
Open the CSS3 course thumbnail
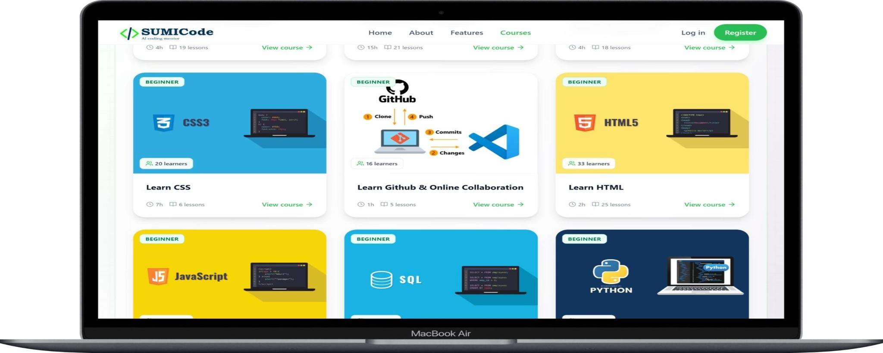[x=229, y=123]
